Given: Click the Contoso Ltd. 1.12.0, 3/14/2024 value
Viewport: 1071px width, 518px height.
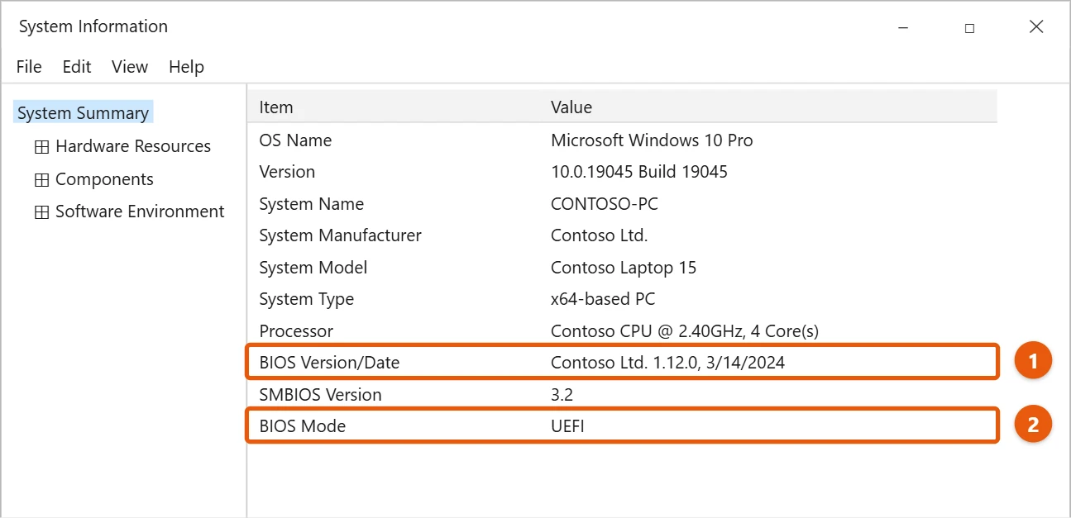Looking at the screenshot, I should tap(668, 362).
